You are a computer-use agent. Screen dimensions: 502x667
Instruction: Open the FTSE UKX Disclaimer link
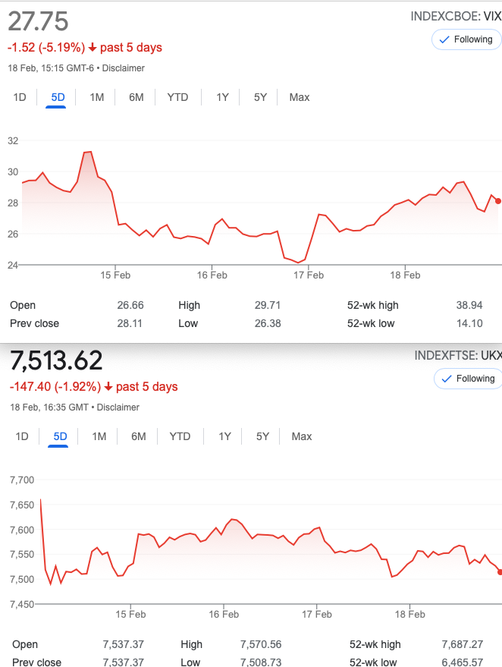tap(118, 407)
